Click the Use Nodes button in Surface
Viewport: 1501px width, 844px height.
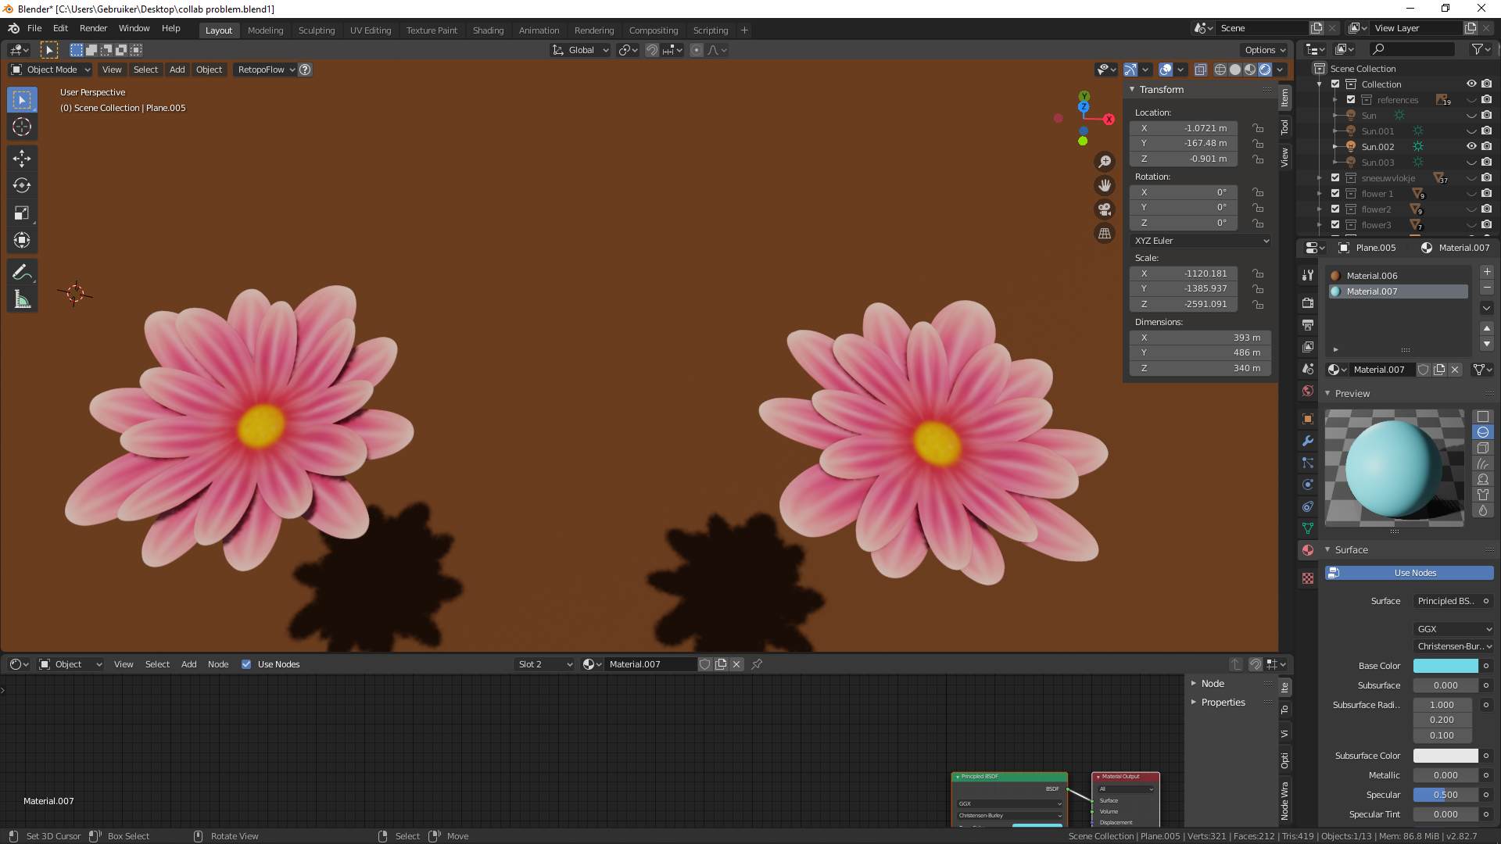click(1414, 573)
